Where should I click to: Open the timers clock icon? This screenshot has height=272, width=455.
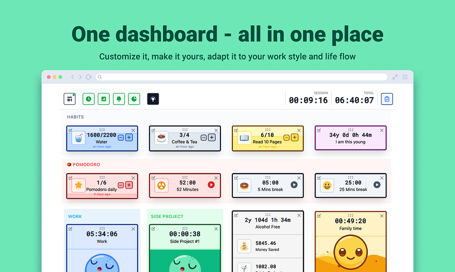pos(88,99)
